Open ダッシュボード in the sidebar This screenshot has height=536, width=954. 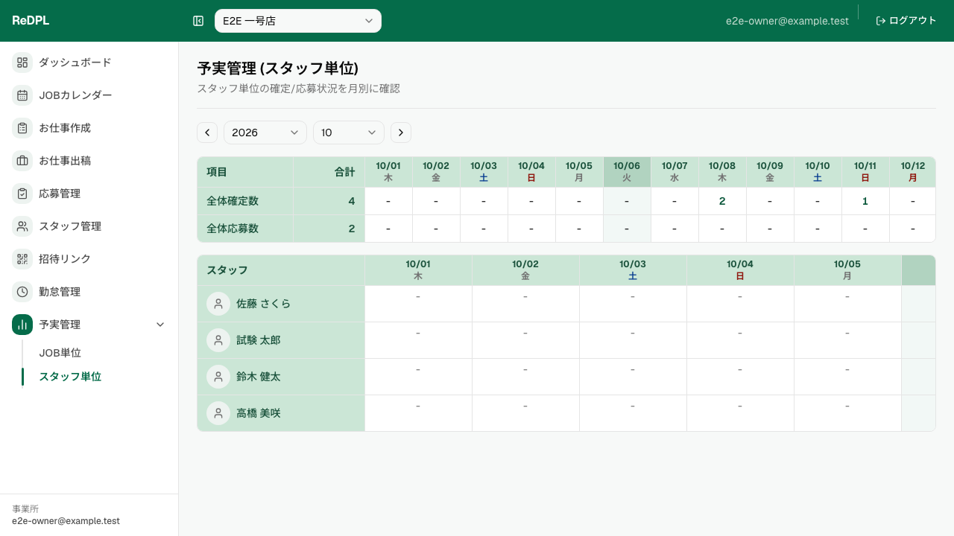pos(89,63)
